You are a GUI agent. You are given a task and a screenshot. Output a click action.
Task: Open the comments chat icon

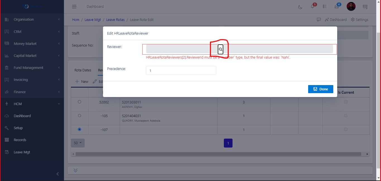(x=318, y=20)
